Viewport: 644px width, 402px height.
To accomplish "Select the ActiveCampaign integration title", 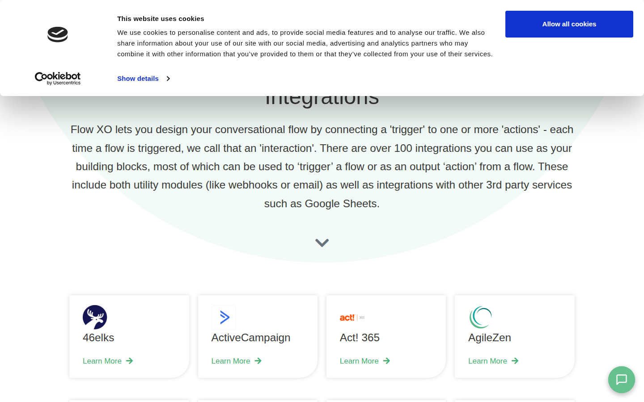I will click(251, 338).
